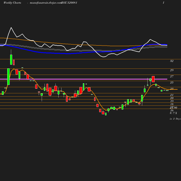Click the price label 20
This screenshot has height=181, width=181.
pos(172,98)
